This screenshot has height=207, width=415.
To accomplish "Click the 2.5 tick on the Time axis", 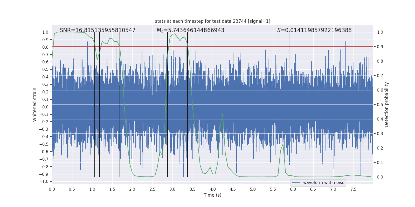I will [x=152, y=189].
